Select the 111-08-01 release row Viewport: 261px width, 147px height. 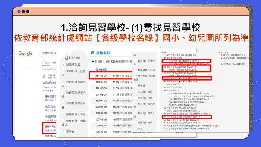tap(111, 94)
